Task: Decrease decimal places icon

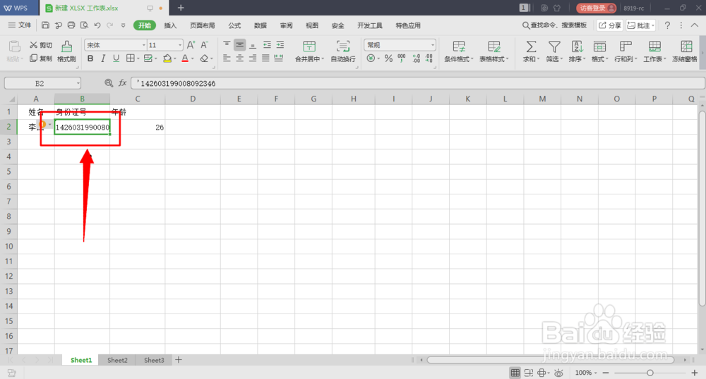Action: click(429, 58)
